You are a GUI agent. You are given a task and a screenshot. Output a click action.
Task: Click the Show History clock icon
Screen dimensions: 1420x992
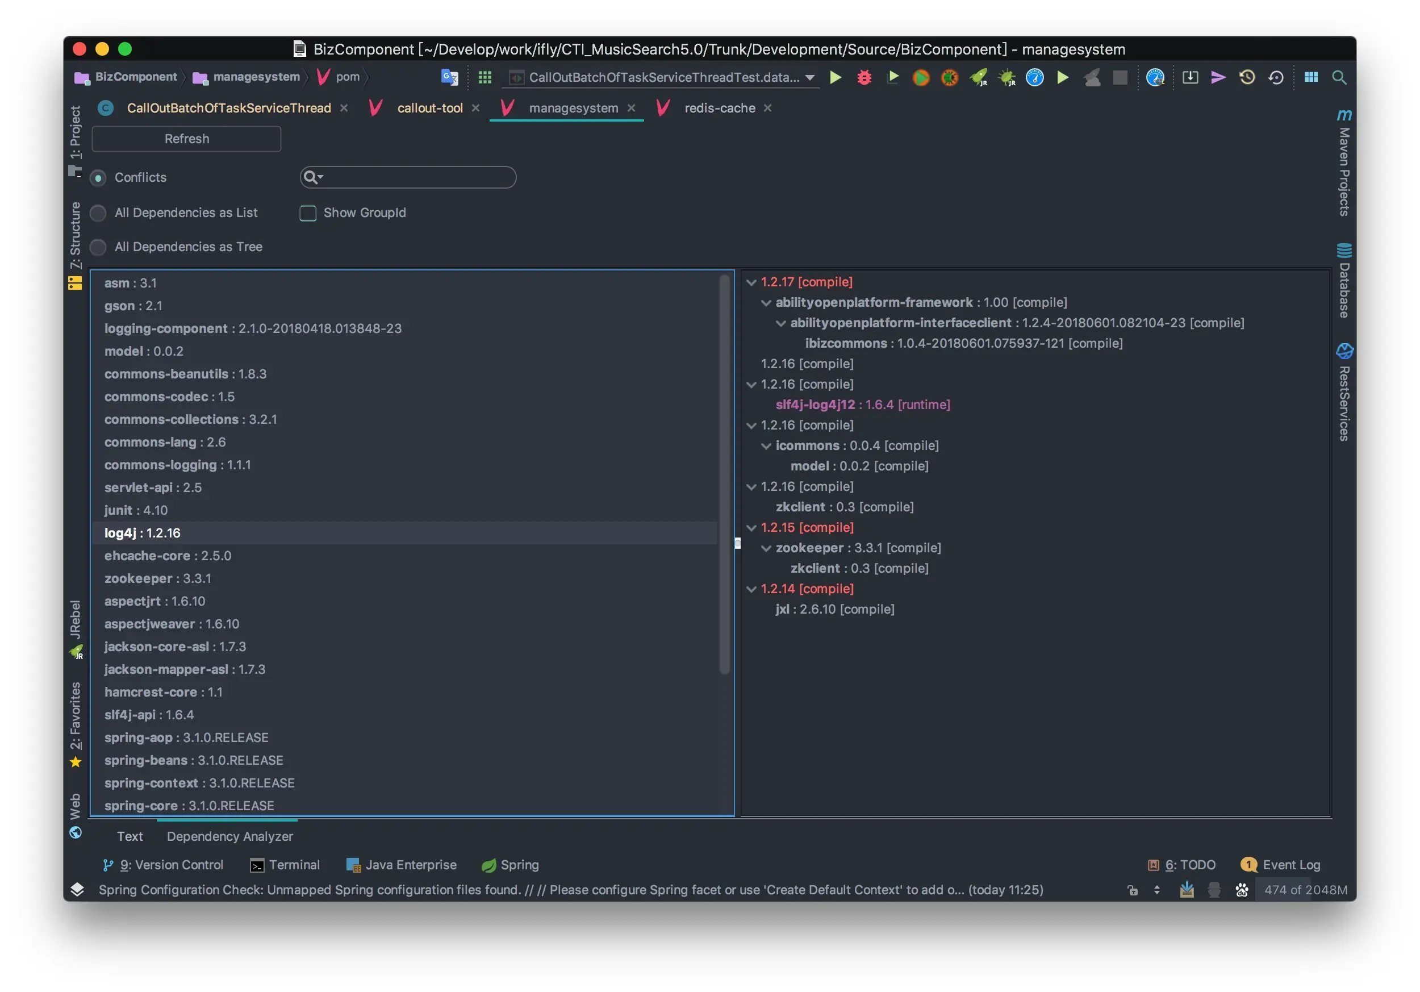1247,77
